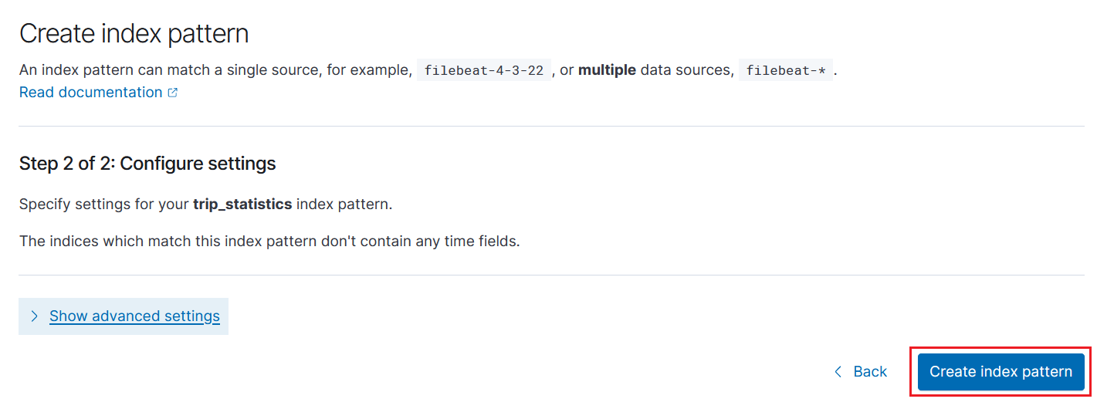1097x409 pixels.
Task: Click the bold trip_statistics pattern name
Action: tap(242, 204)
